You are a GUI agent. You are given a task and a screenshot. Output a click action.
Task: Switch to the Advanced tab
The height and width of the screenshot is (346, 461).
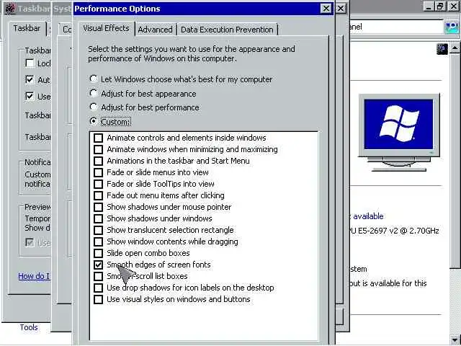click(x=156, y=30)
